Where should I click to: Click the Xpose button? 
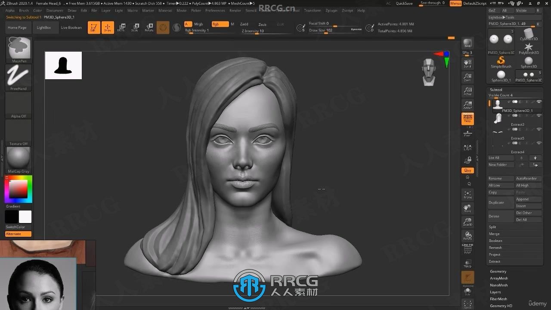(x=467, y=304)
